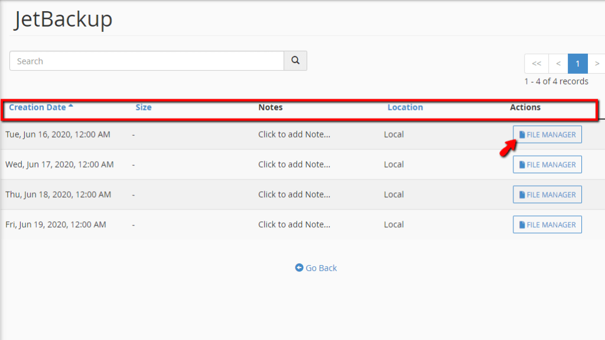Select the Wed, Jun 17, 2020 date text
Image resolution: width=605 pixels, height=340 pixels.
pyautogui.click(x=60, y=165)
